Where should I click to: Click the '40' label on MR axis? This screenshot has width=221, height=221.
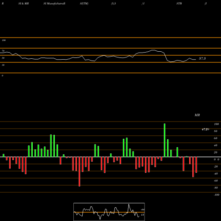216,145
